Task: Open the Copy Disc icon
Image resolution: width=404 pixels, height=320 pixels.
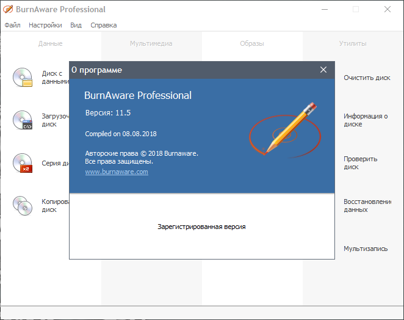Action: tap(23, 206)
